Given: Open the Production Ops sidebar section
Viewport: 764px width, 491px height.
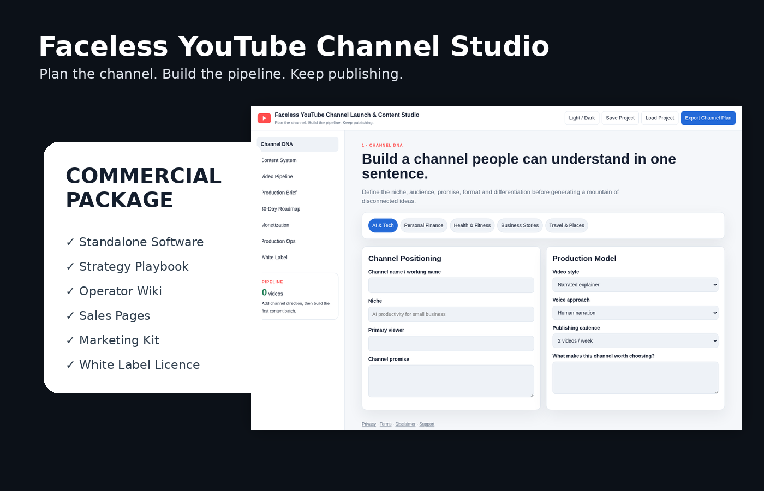Looking at the screenshot, I should (x=297, y=241).
